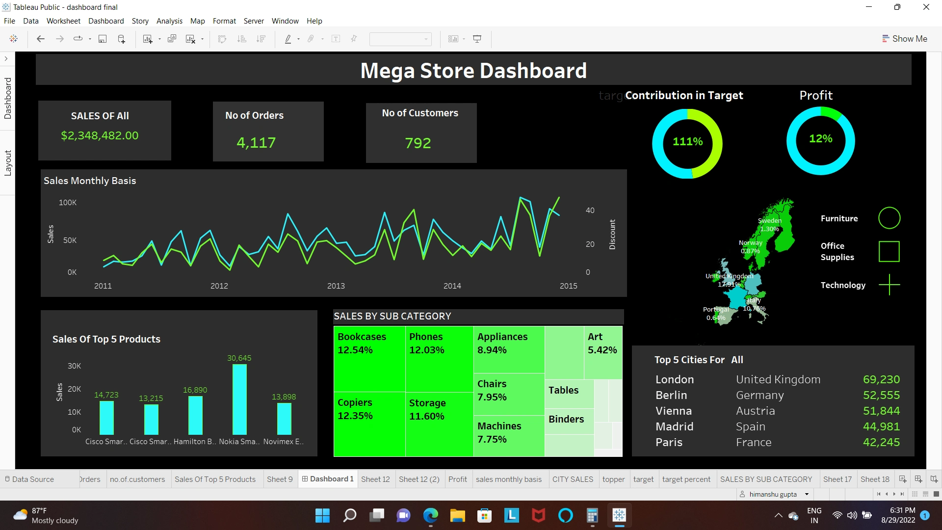Viewport: 942px width, 530px height.
Task: Click the Presentation mode icon
Action: tap(477, 39)
